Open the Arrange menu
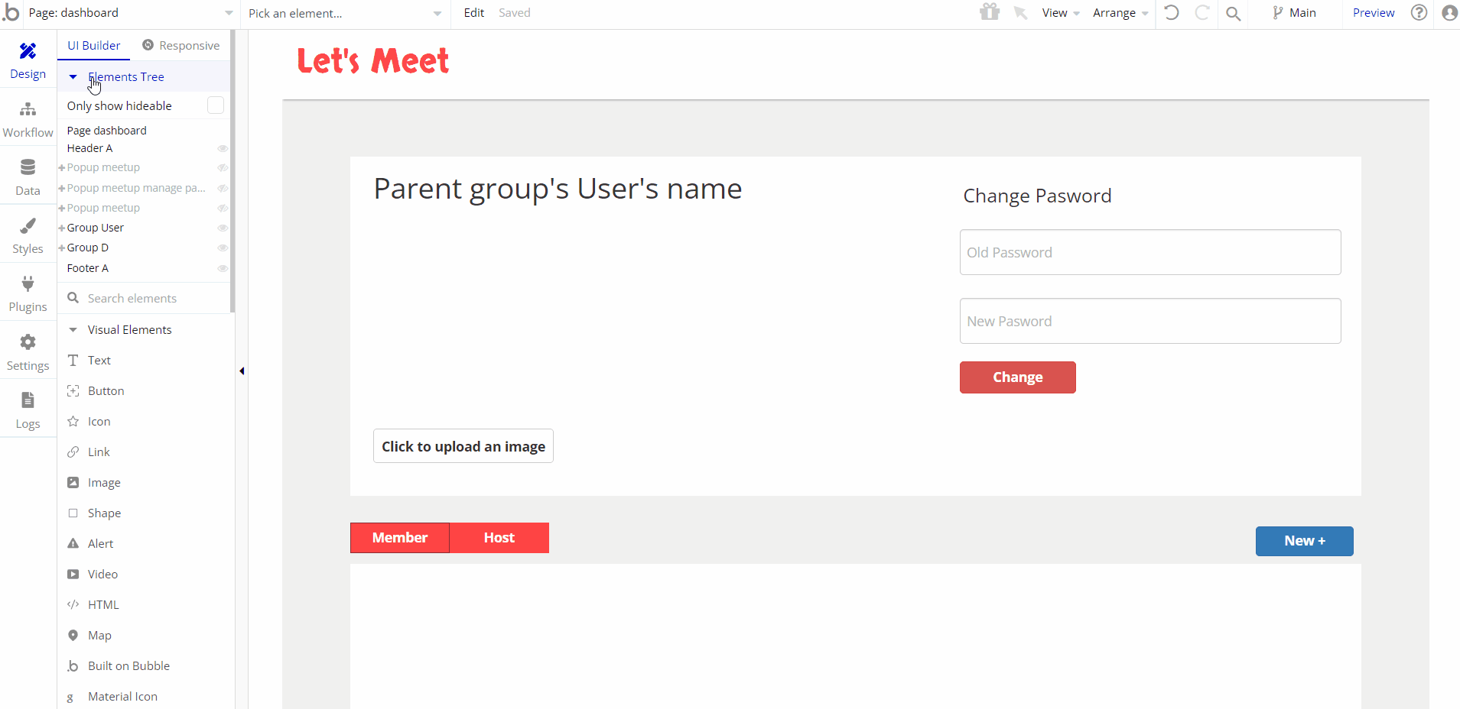The image size is (1460, 709). pos(1120,13)
